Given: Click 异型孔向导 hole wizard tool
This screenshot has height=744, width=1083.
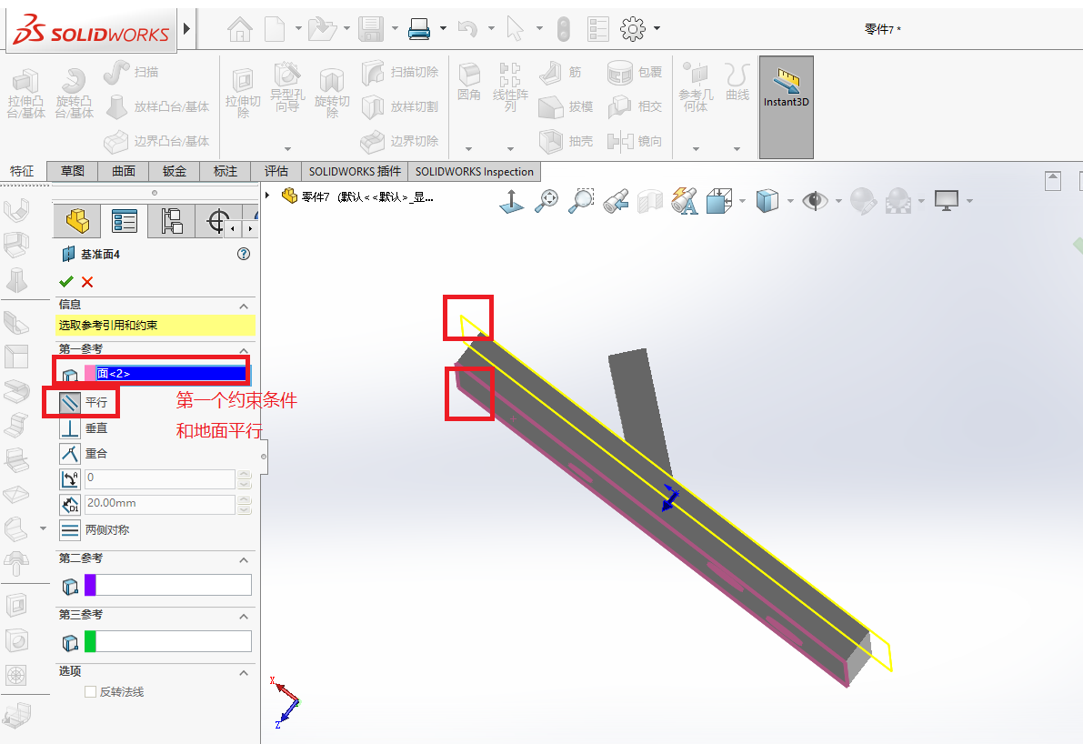Looking at the screenshot, I should (x=287, y=87).
